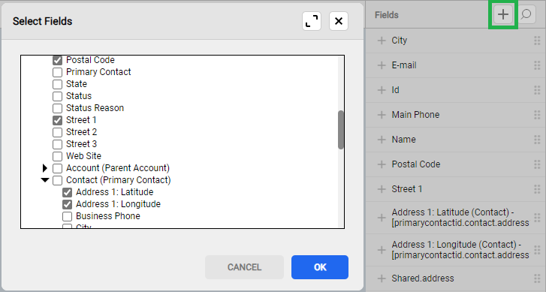Grab drag handle of Address 1: Longitude (Contact) row

(537, 249)
